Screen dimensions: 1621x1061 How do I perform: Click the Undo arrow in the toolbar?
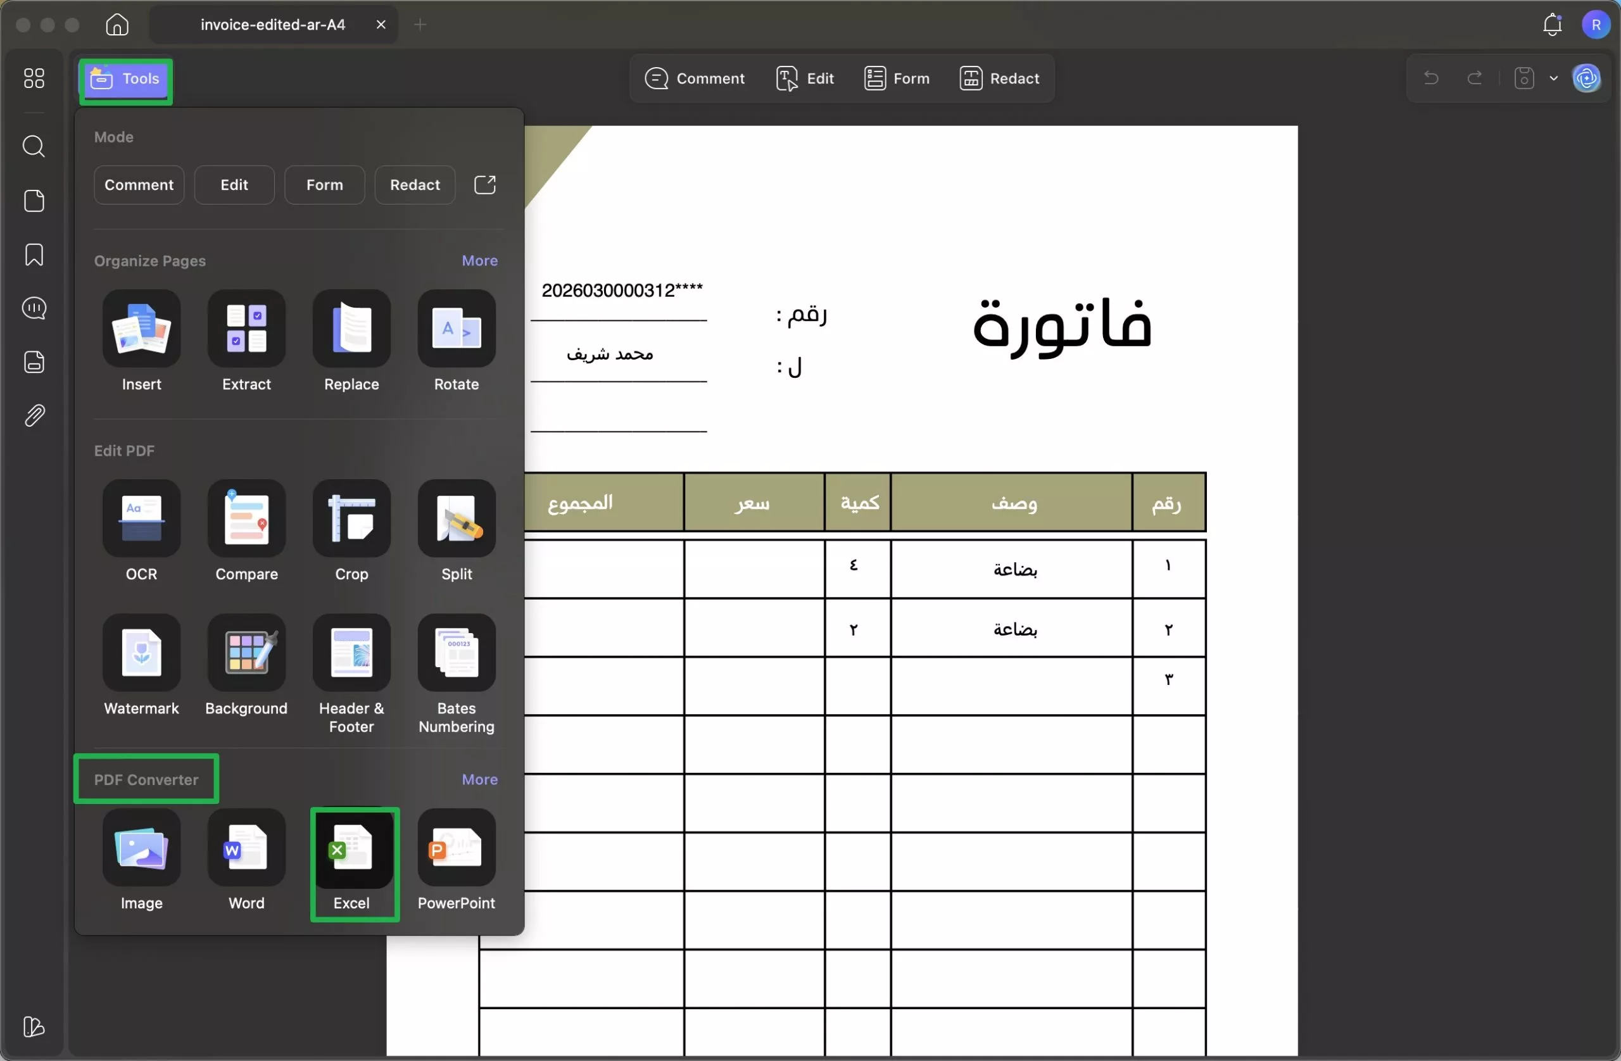click(1430, 78)
